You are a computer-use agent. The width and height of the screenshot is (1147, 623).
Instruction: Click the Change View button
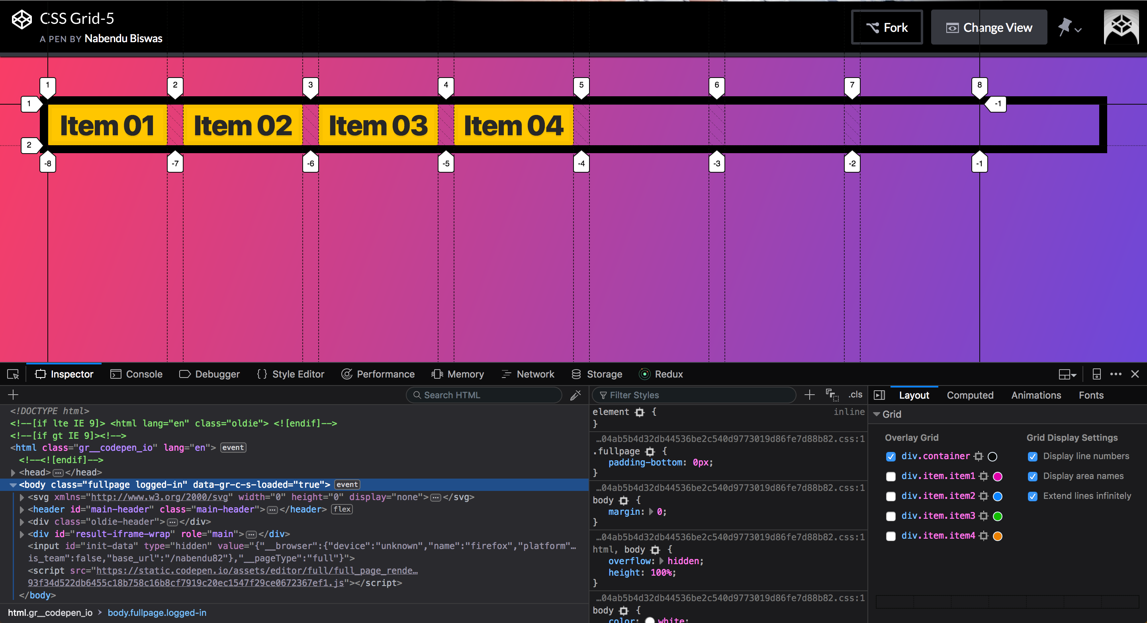[988, 27]
